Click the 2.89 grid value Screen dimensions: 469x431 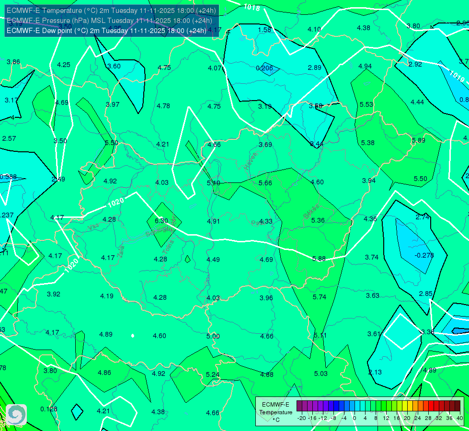315,68
